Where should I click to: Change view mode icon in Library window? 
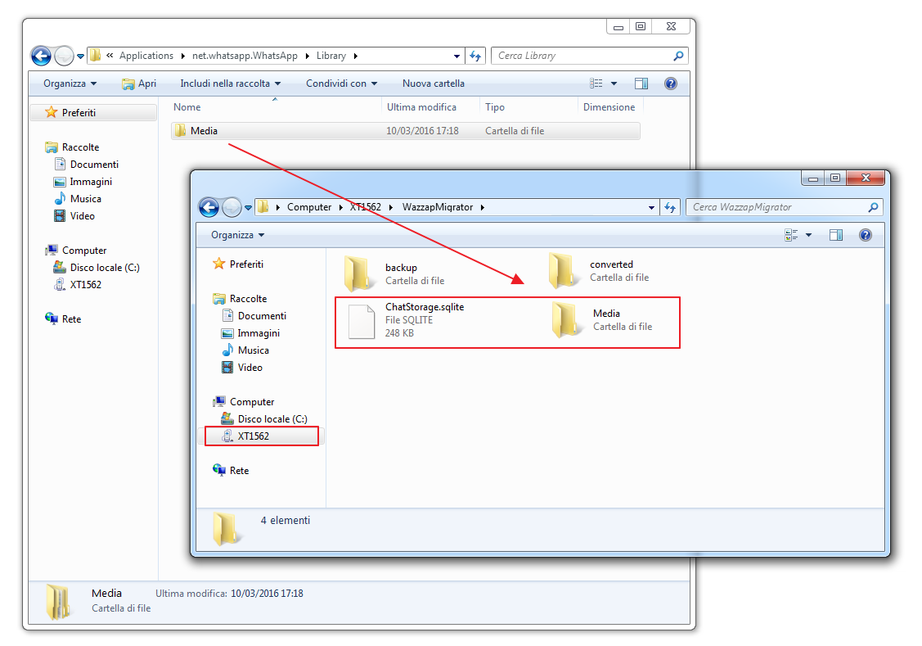coord(596,84)
